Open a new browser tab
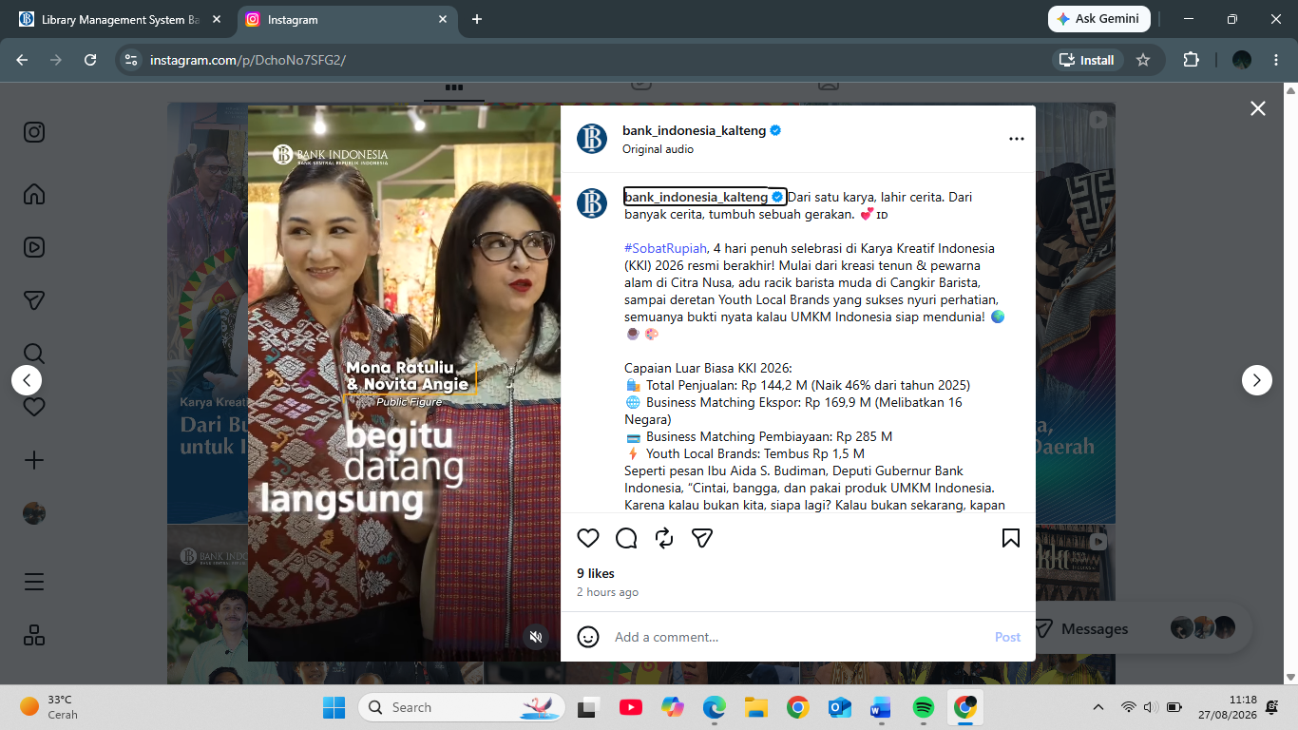The width and height of the screenshot is (1298, 730). click(x=477, y=19)
